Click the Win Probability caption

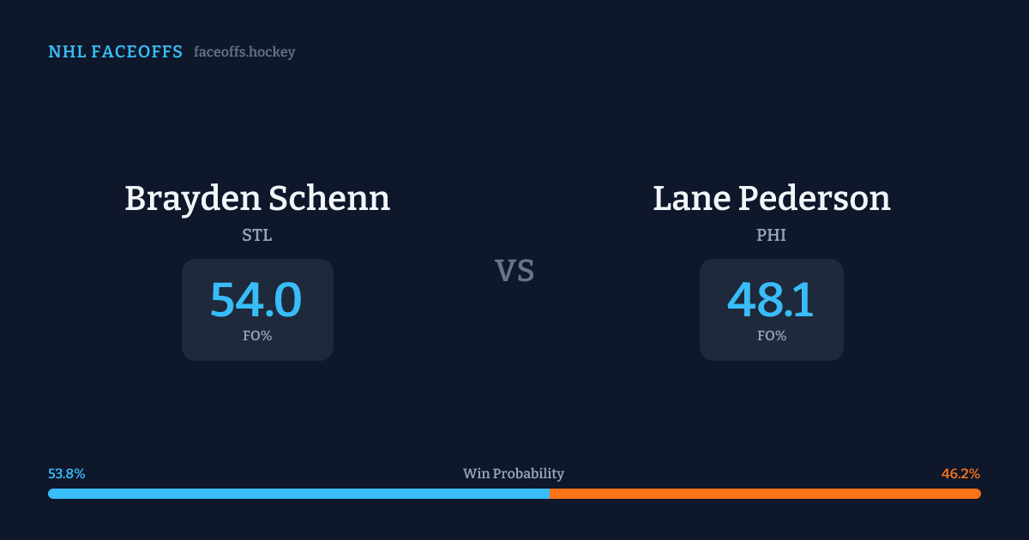pos(514,474)
